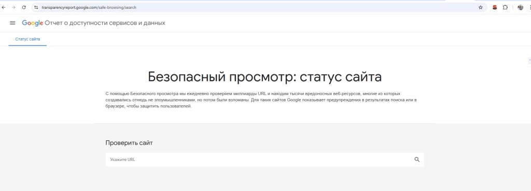This screenshot has width=531, height=191.
Task: Open 'Отчет о доступности сервисов и данных' title
Action: (x=105, y=23)
